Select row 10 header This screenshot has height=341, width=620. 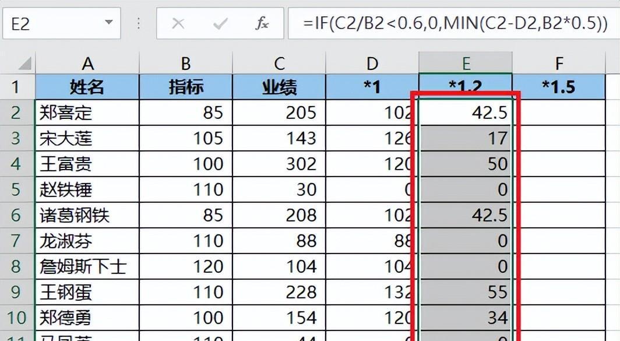coord(17,318)
